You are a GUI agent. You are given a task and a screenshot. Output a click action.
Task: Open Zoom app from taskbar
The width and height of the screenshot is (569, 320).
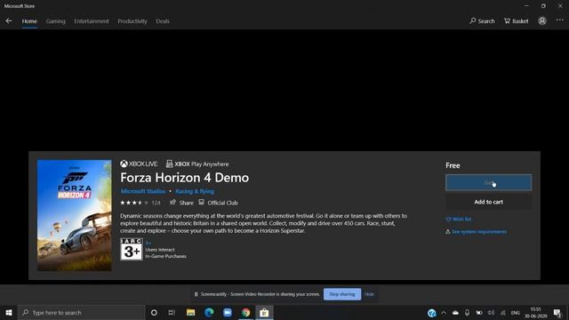coord(228,312)
